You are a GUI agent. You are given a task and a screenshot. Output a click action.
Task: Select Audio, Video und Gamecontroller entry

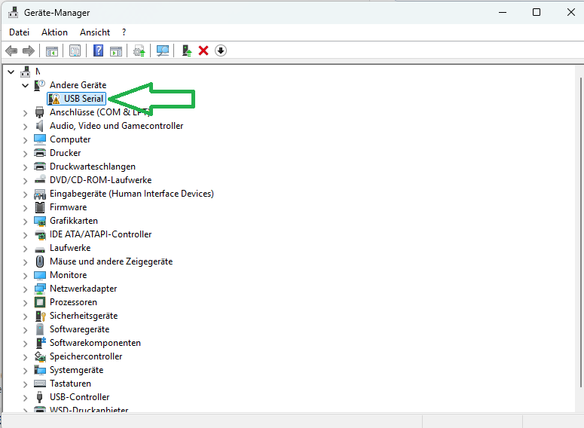(116, 126)
